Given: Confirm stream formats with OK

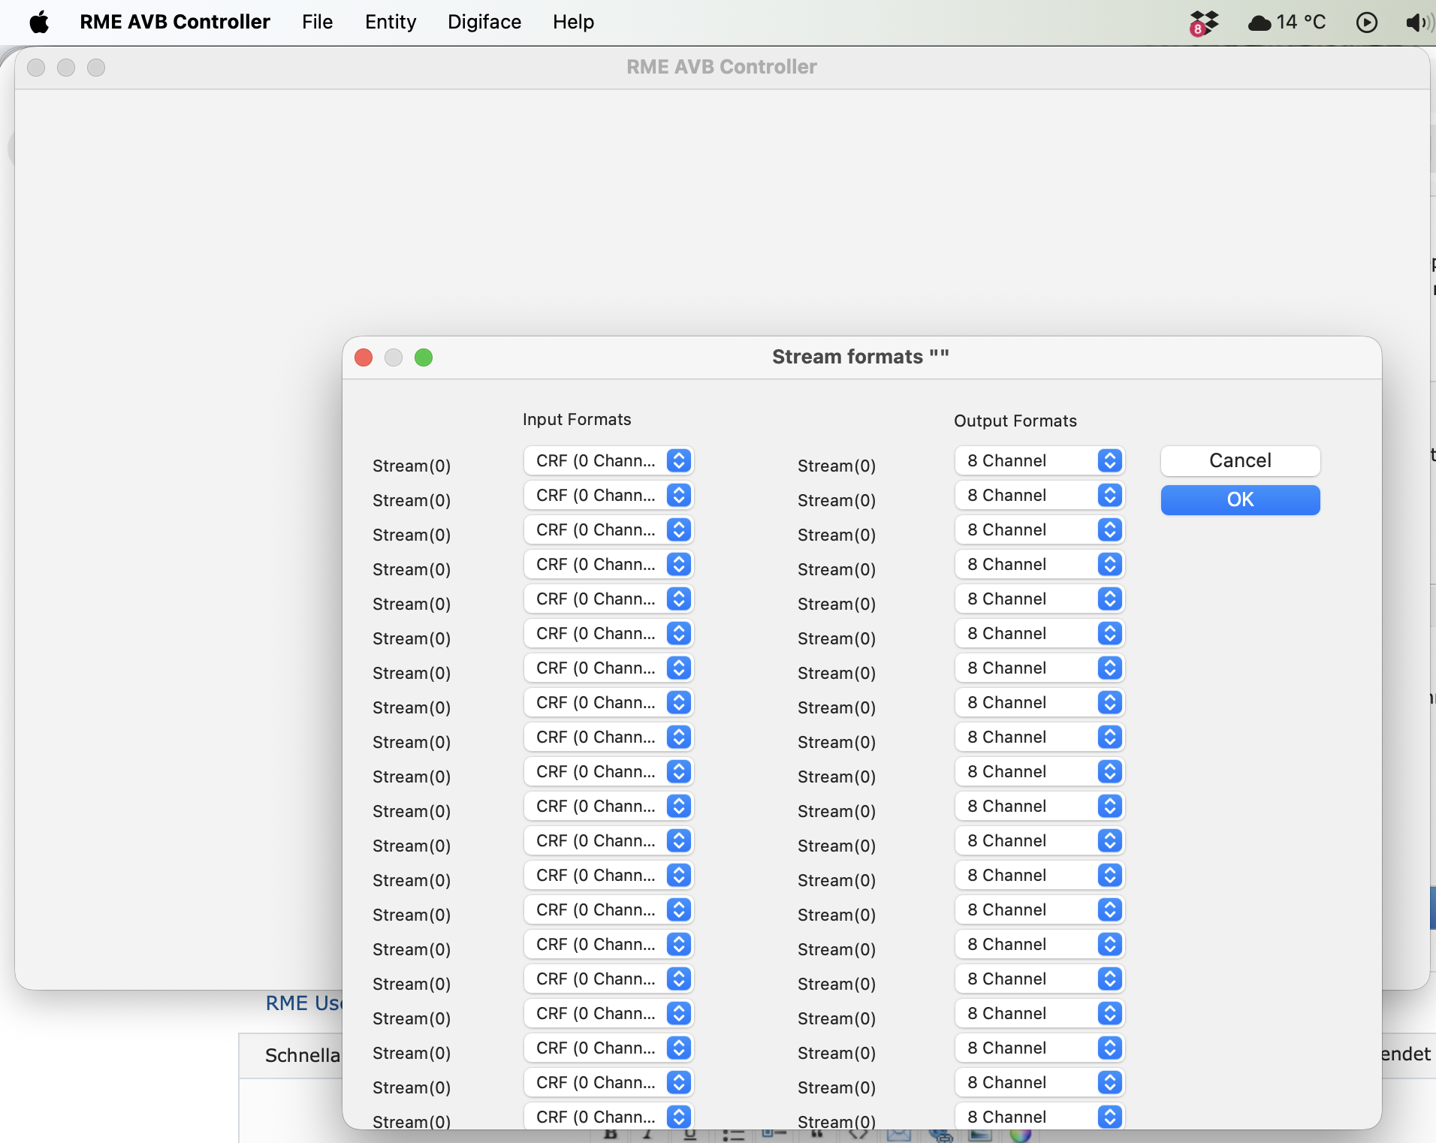Looking at the screenshot, I should [x=1240, y=500].
